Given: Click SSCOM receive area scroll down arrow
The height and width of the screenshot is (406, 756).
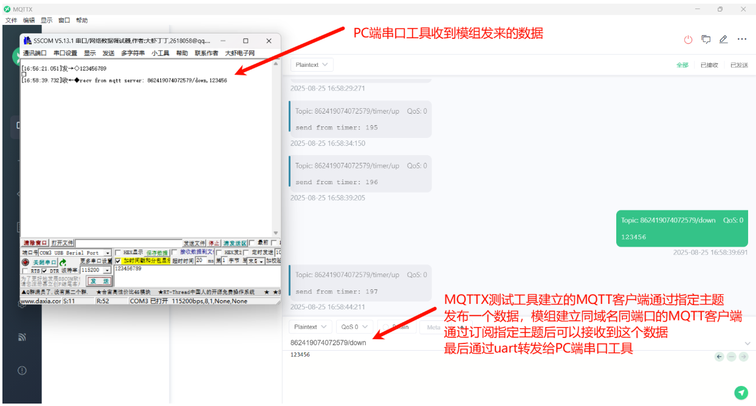Looking at the screenshot, I should coord(276,233).
